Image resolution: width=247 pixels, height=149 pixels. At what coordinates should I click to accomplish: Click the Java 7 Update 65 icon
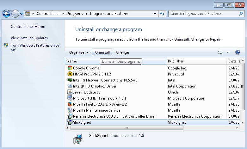pyautogui.click(x=70, y=92)
